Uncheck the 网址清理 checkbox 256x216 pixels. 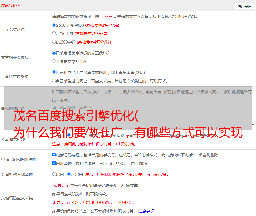click(54, 163)
